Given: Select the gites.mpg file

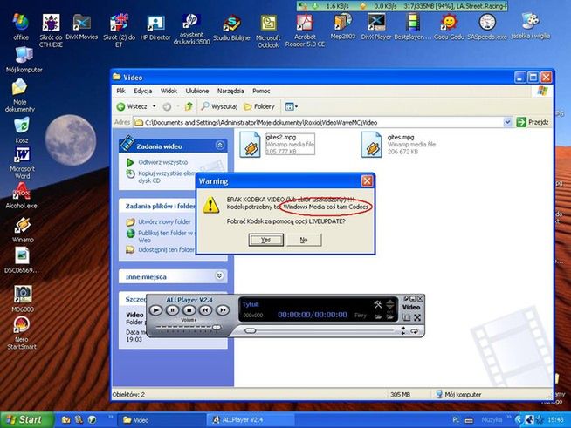Looking at the screenshot, I should 398,145.
